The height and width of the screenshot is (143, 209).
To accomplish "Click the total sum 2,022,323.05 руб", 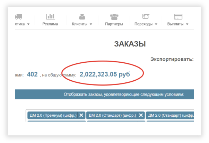I will tap(105, 74).
